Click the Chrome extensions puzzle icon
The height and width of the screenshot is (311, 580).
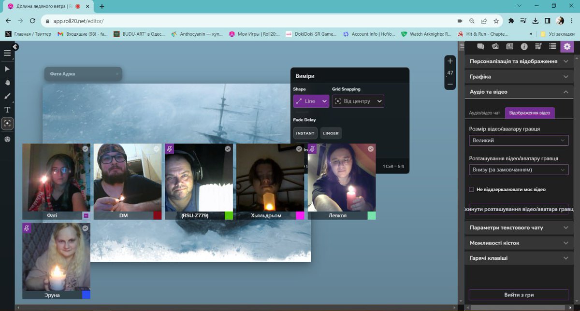tap(511, 21)
